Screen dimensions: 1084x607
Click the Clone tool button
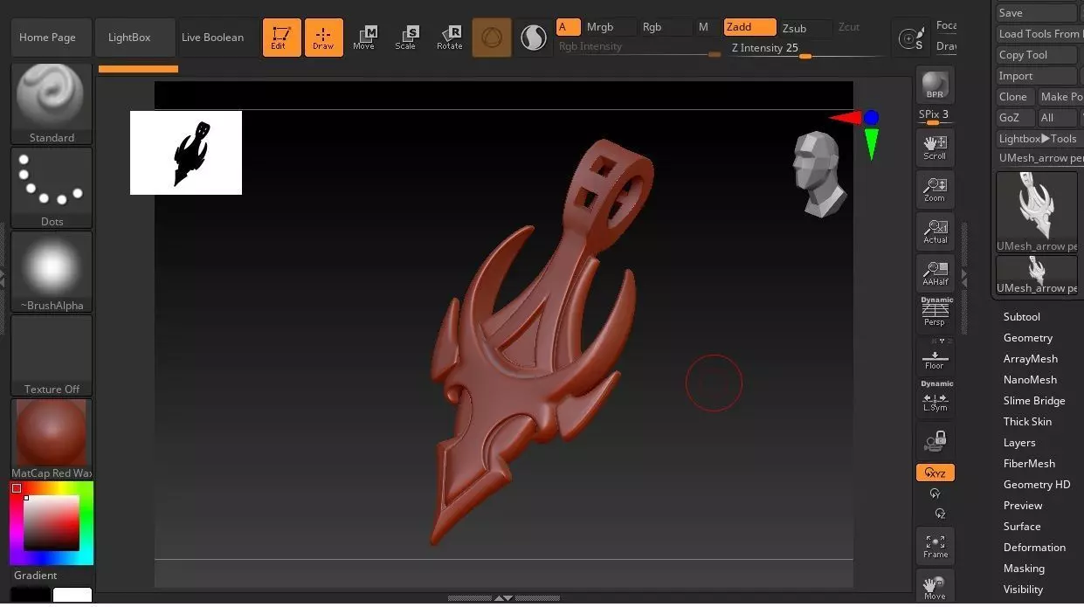click(1015, 97)
